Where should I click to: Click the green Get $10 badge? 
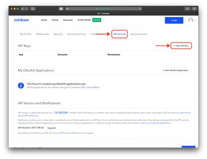[x=97, y=20]
